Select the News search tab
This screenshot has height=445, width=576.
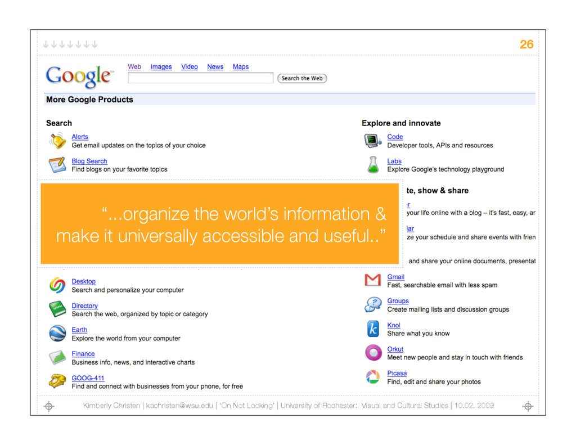pos(215,66)
